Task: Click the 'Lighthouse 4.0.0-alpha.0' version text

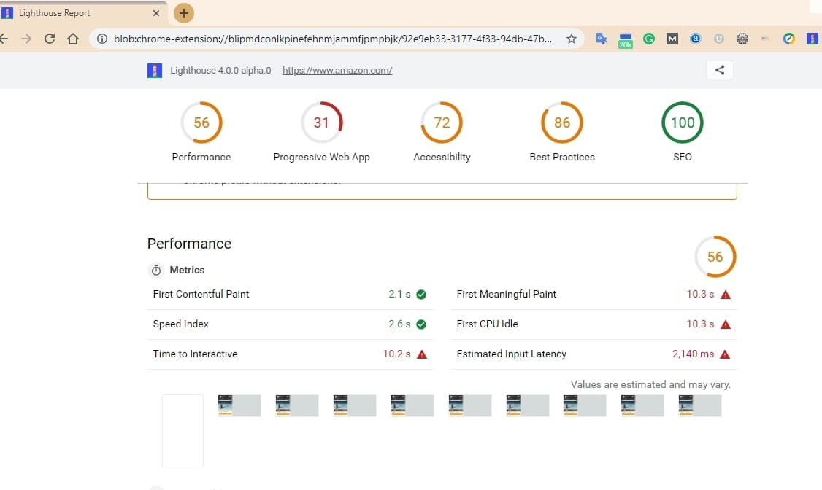Action: (220, 70)
